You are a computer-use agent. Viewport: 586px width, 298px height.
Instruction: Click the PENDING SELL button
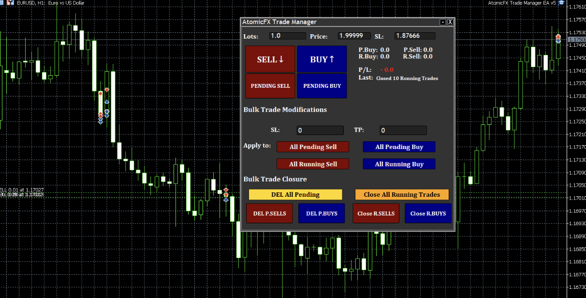[270, 86]
